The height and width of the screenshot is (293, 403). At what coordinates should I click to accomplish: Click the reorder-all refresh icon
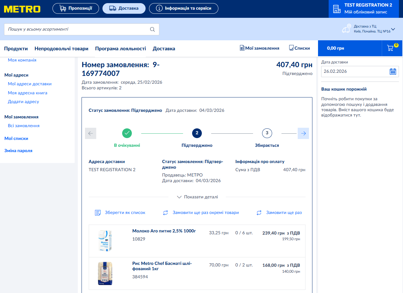259,213
